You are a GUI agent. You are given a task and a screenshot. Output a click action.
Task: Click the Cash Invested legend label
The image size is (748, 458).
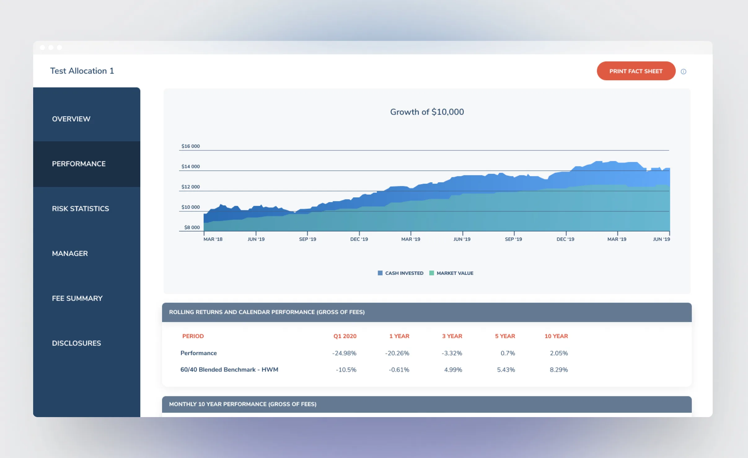tap(404, 273)
